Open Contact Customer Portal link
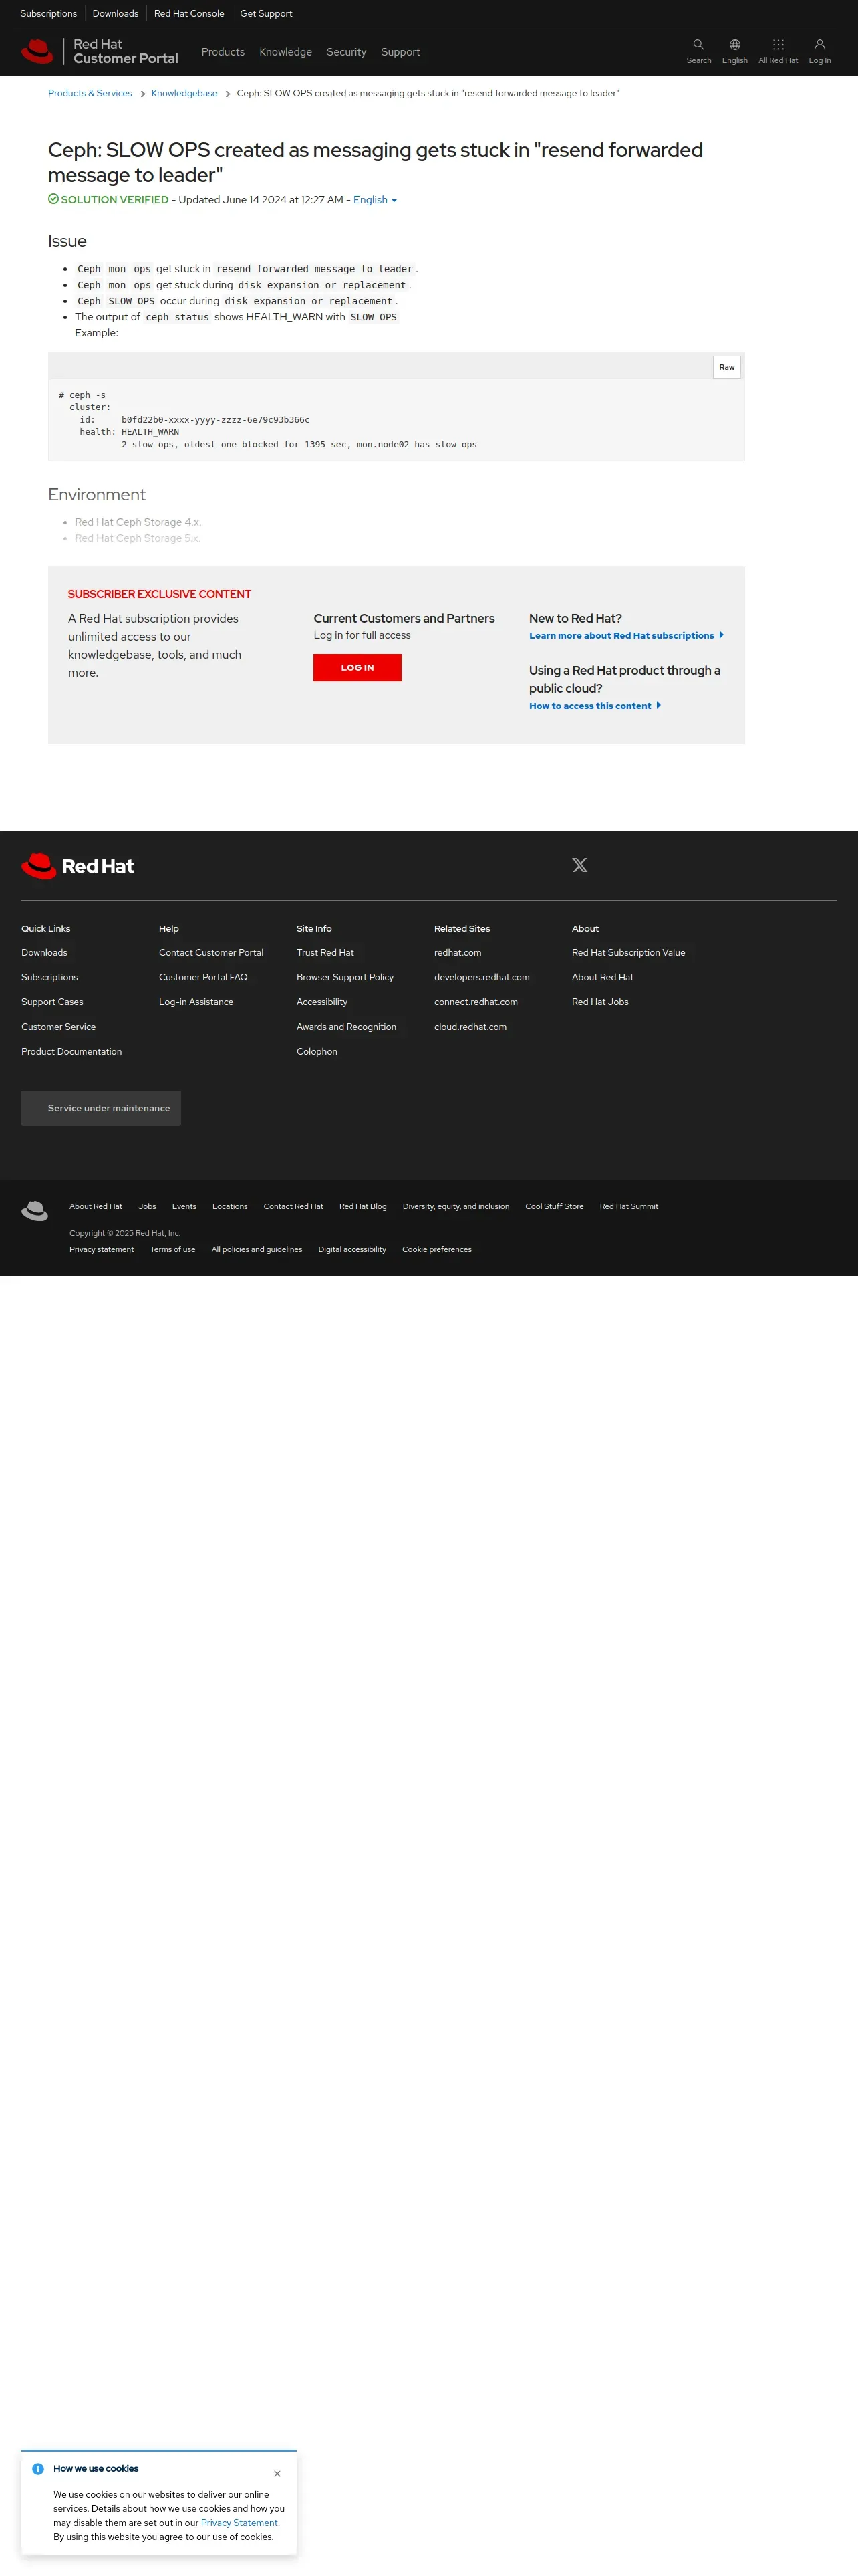Viewport: 858px width, 2576px height. point(210,953)
